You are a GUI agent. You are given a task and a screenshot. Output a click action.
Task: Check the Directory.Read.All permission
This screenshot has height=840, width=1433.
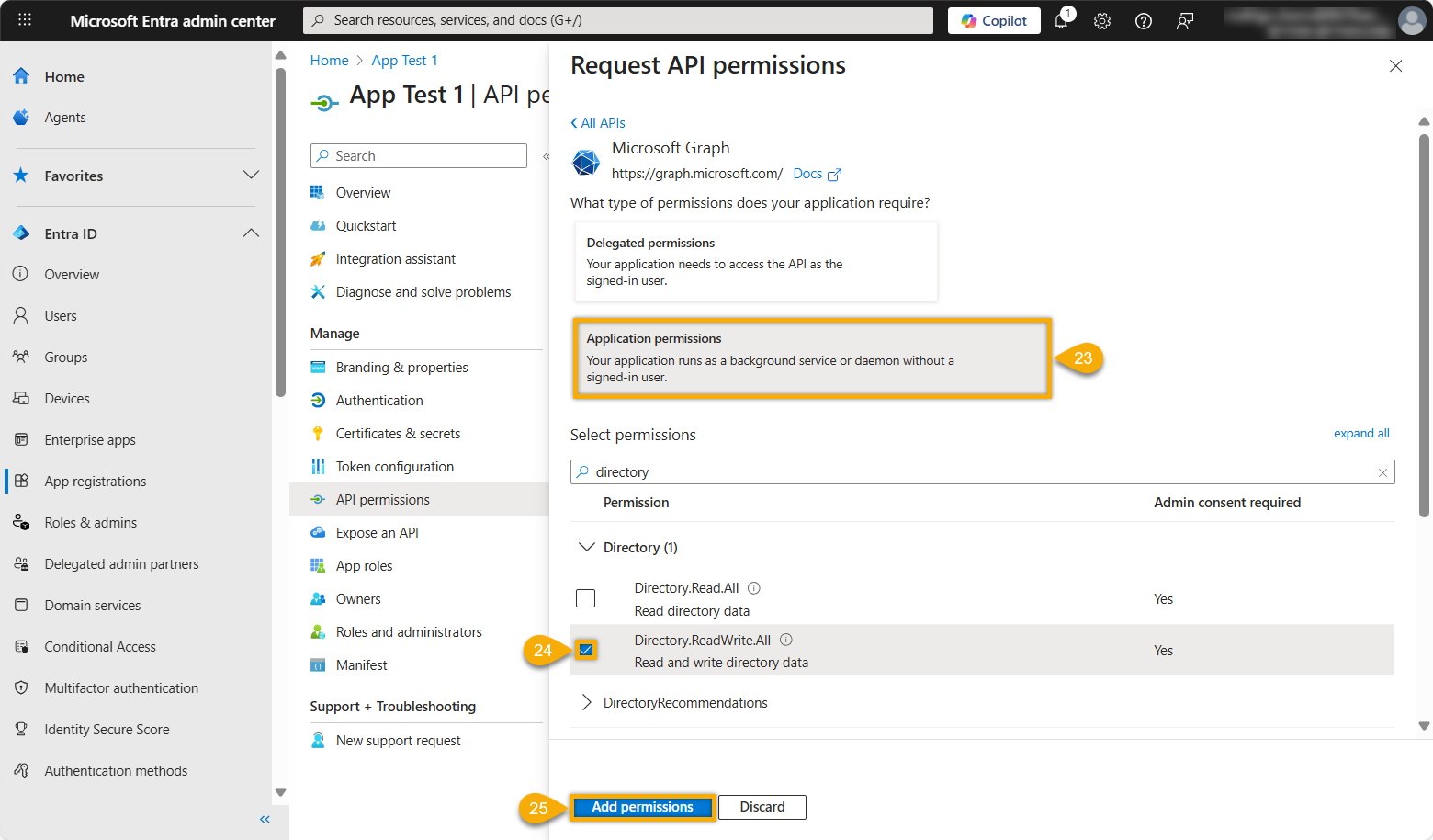point(585,598)
